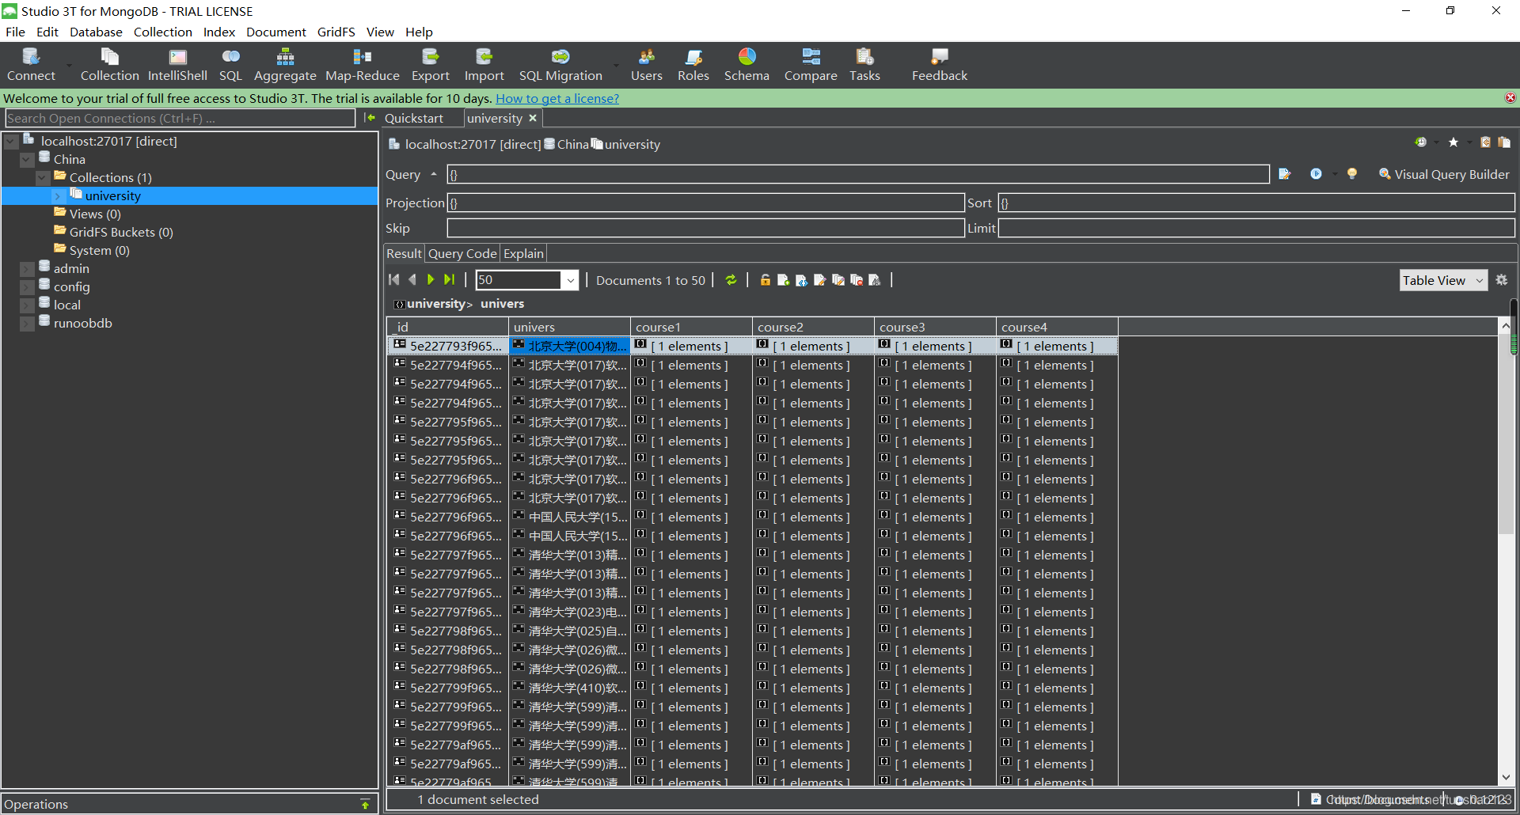1520x815 pixels.
Task: Open the Tasks toolbar icon
Action: [864, 65]
